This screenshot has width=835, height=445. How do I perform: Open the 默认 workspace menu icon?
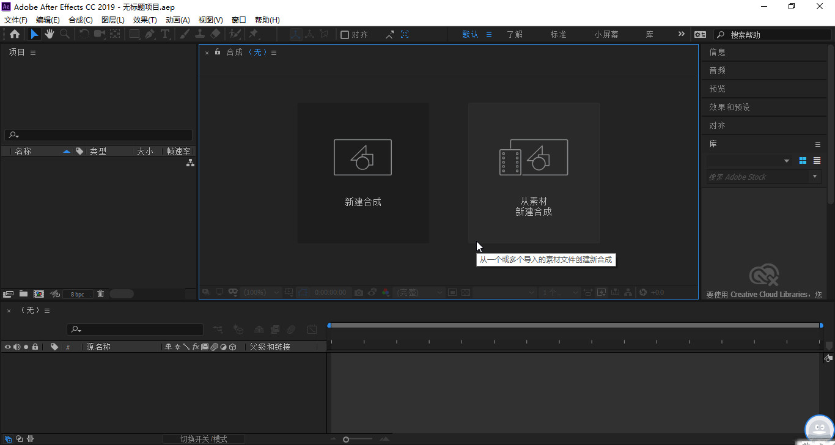[489, 35]
